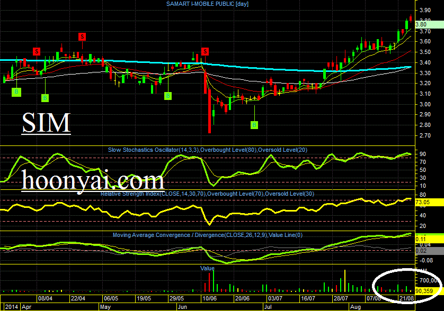The image size is (444, 311).
Task: Click the Jul month label
Action: (x=268, y=307)
